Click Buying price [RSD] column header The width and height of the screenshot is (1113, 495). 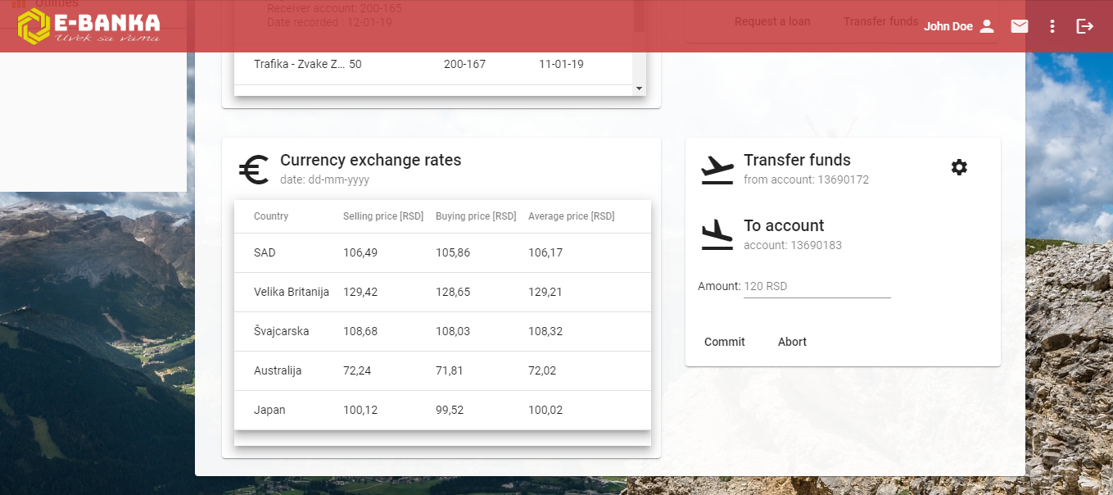click(476, 216)
